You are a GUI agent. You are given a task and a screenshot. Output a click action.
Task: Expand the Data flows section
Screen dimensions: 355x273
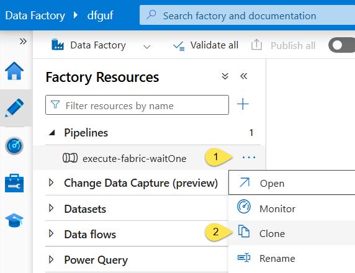(x=52, y=234)
